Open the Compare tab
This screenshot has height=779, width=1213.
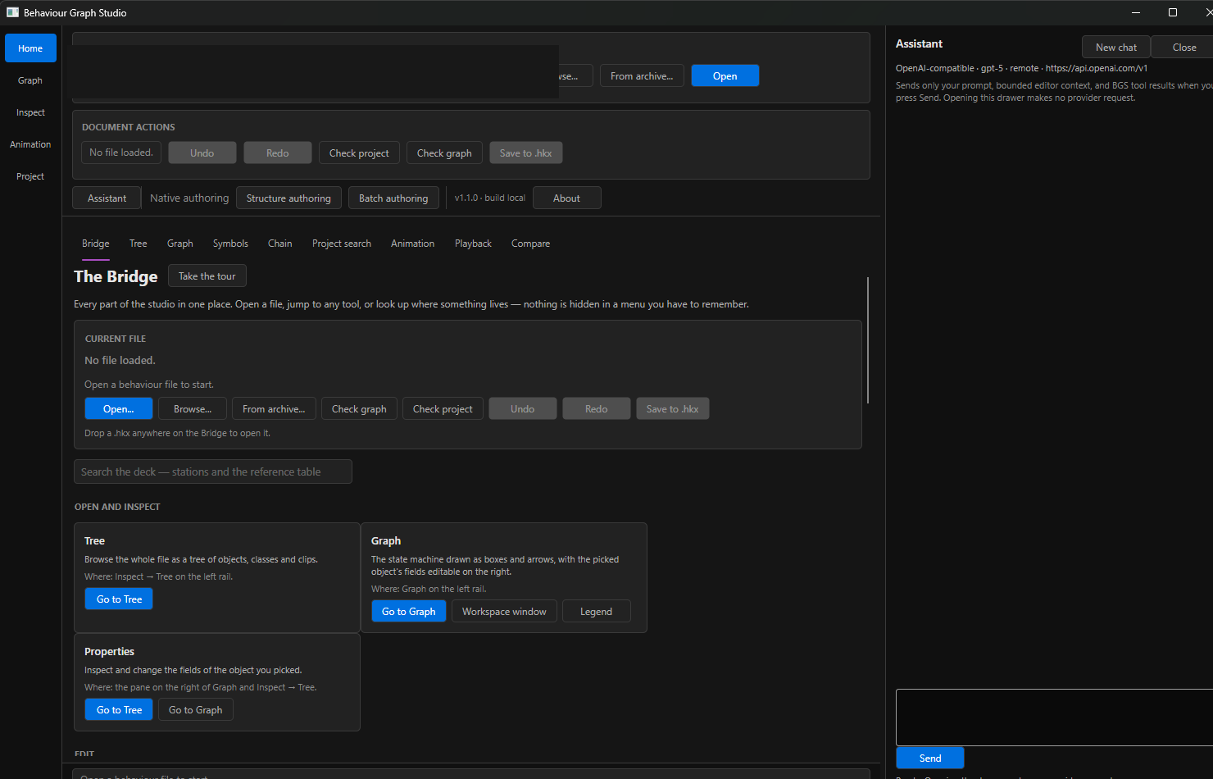point(530,244)
